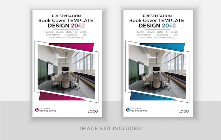Select the LOGO text on the blue cover

click(184, 112)
